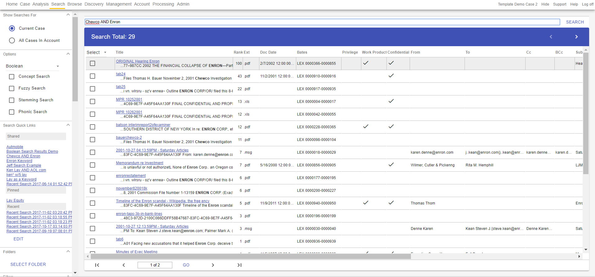This screenshot has width=595, height=277.
Task: Open the Jeff Search Example quick link
Action: click(24, 165)
